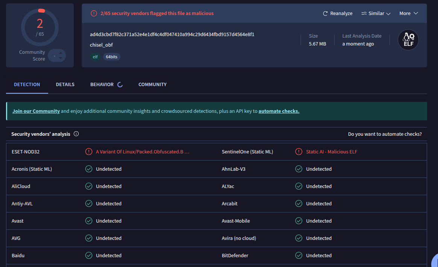This screenshot has height=267, width=438.
Task: Switch to the Detection tab
Action: point(27,84)
